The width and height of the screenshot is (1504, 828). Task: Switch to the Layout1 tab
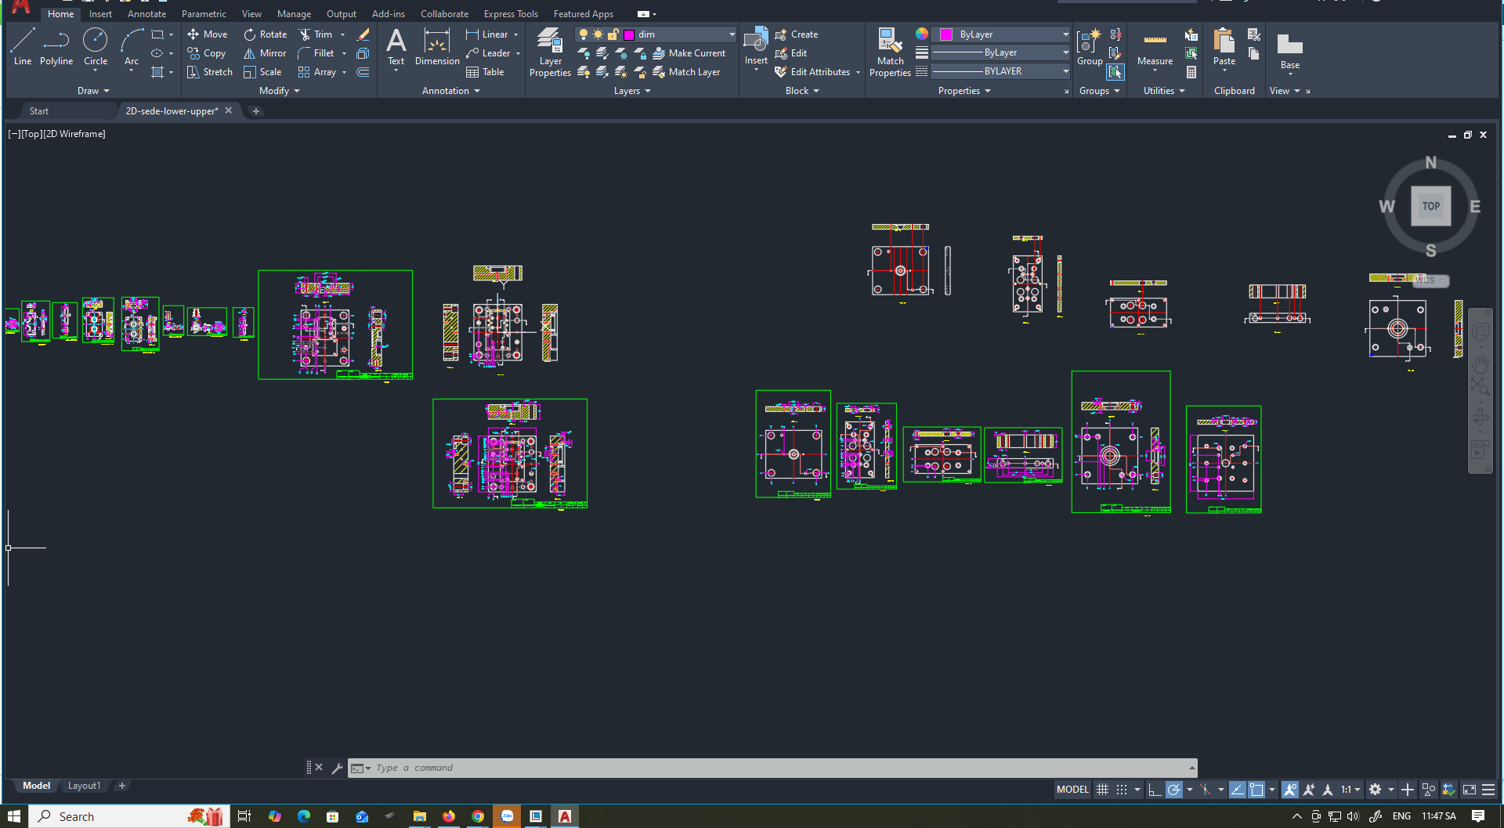[84, 786]
